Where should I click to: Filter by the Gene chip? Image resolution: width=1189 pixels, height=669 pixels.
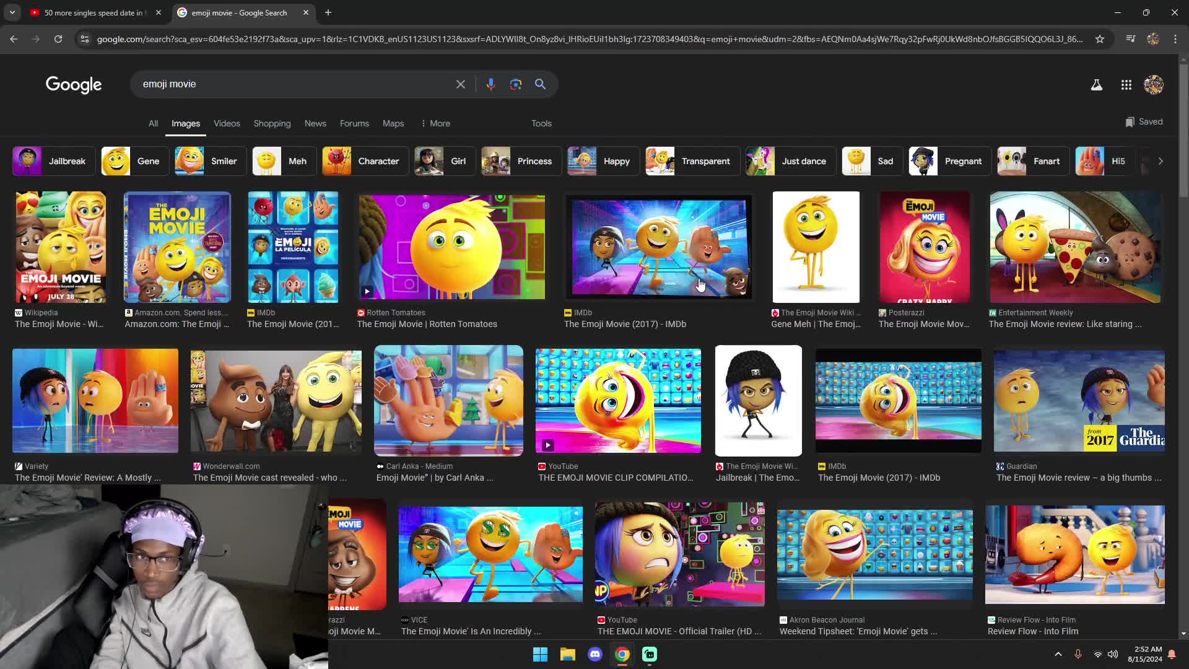(x=134, y=161)
